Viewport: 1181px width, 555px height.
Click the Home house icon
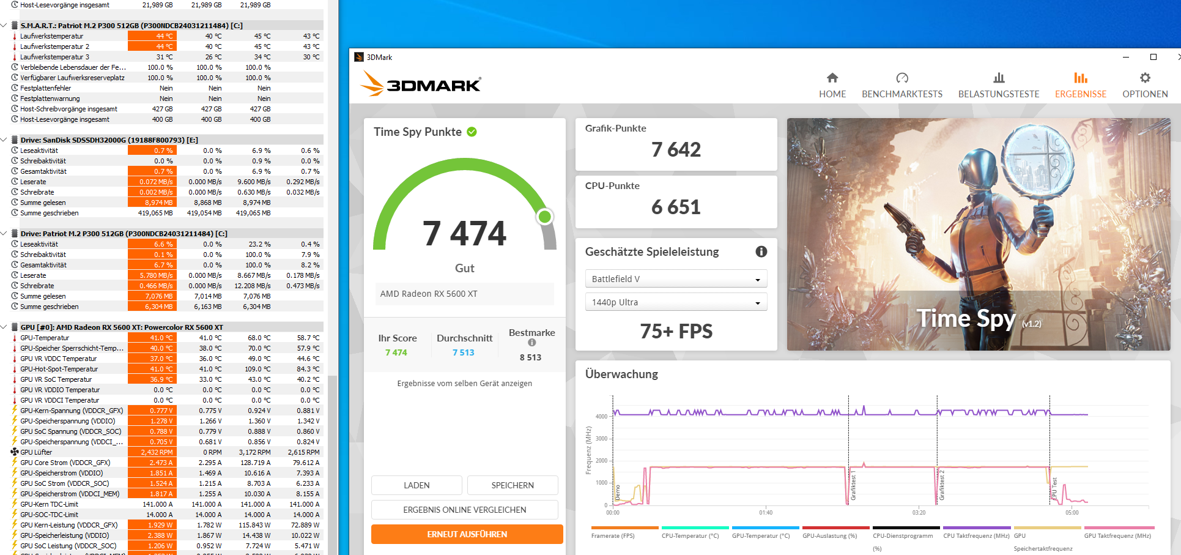pos(832,78)
